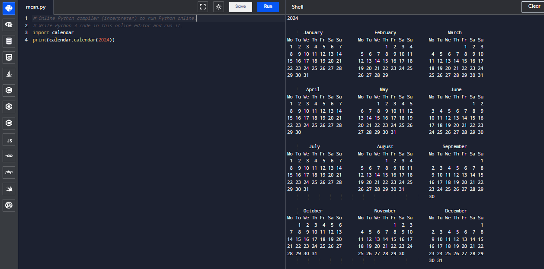Click the Save button

(240, 6)
